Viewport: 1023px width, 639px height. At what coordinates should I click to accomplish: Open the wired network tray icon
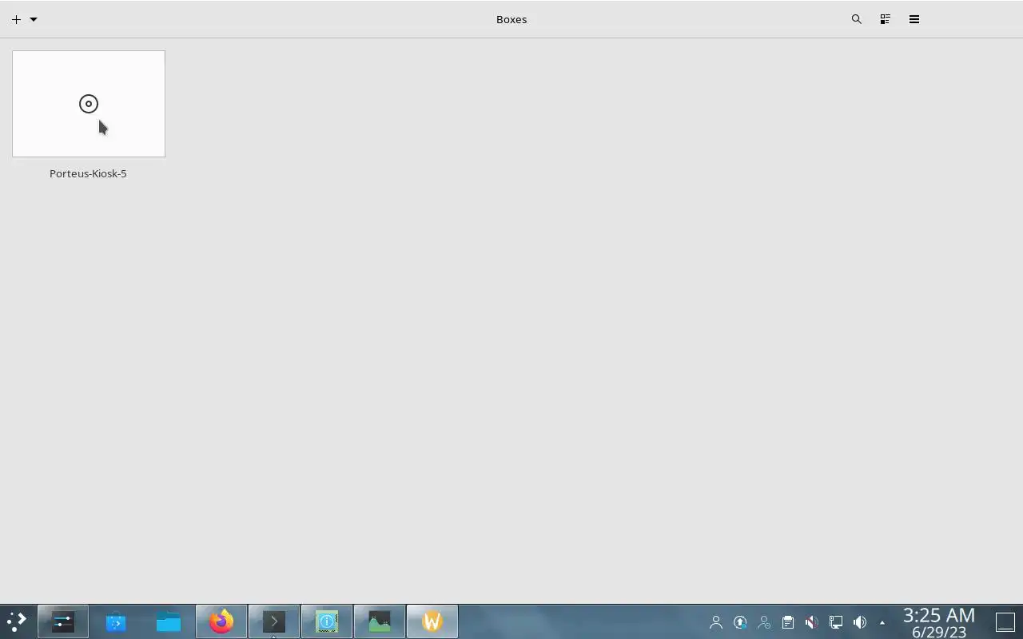[x=836, y=622]
